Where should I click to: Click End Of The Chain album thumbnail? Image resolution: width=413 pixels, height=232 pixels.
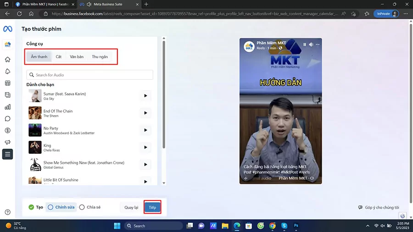[x=35, y=113]
